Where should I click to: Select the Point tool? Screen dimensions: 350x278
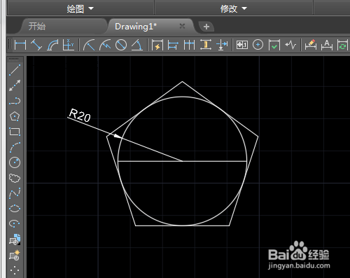coord(15,270)
